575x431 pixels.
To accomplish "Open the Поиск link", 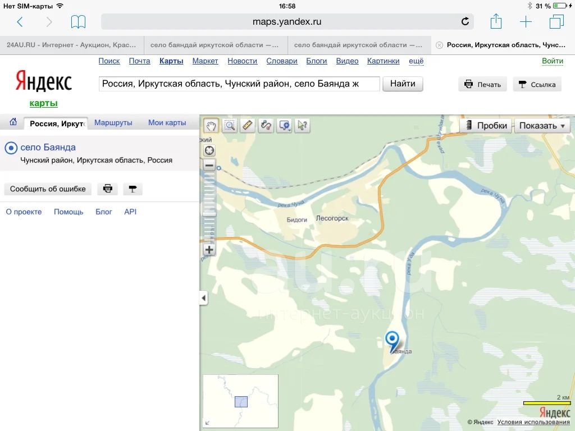I will (x=109, y=61).
